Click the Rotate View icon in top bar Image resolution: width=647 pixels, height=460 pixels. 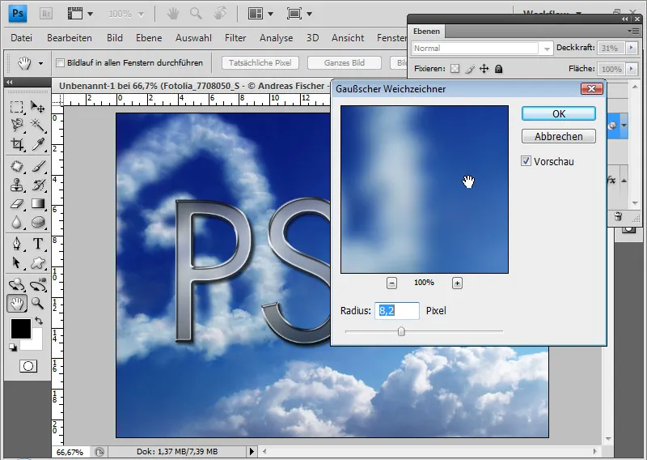click(220, 14)
